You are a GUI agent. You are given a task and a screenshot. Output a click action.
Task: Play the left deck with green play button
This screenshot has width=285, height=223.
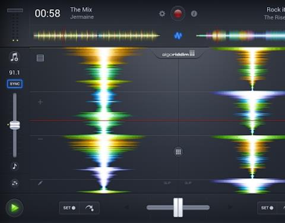coord(15,208)
